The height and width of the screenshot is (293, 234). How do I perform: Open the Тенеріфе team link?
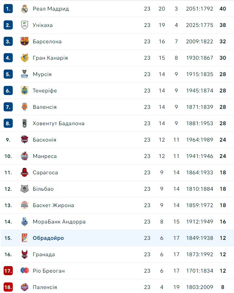pyautogui.click(x=45, y=91)
